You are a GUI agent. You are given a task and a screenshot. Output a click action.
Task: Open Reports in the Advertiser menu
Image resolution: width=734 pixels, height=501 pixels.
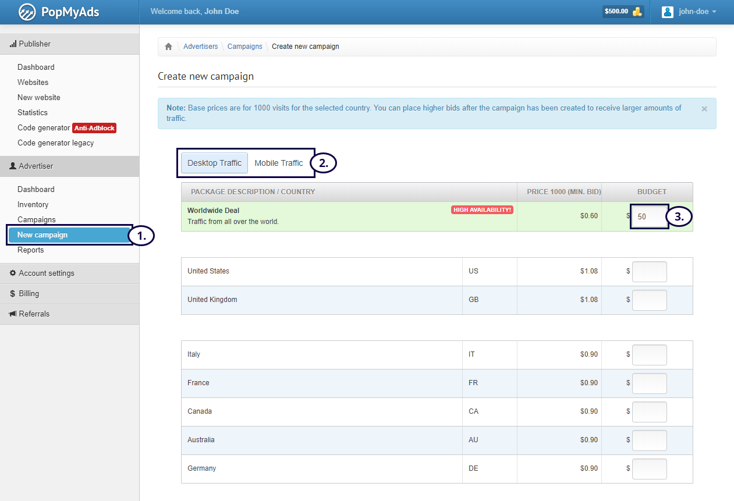tap(30, 250)
